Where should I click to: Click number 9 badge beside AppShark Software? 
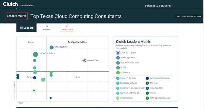(x=118, y=93)
